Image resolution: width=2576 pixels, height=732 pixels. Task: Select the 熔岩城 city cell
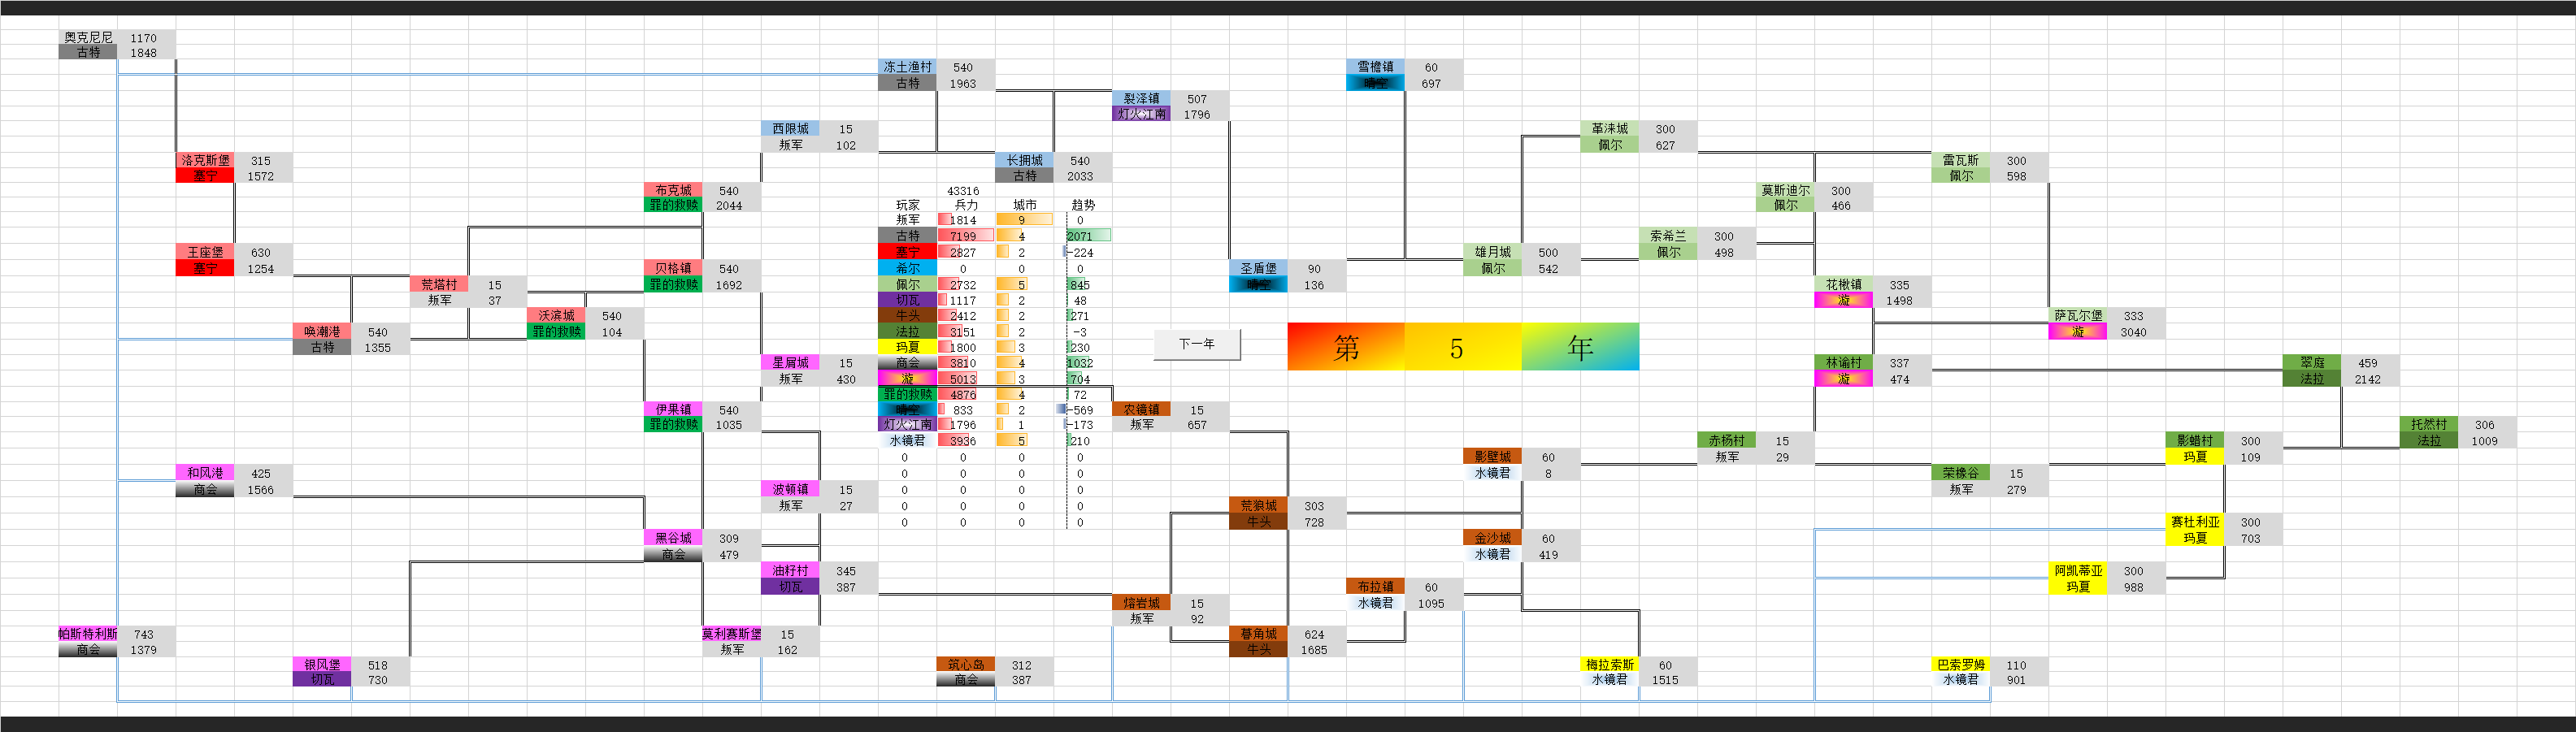coord(1141,603)
